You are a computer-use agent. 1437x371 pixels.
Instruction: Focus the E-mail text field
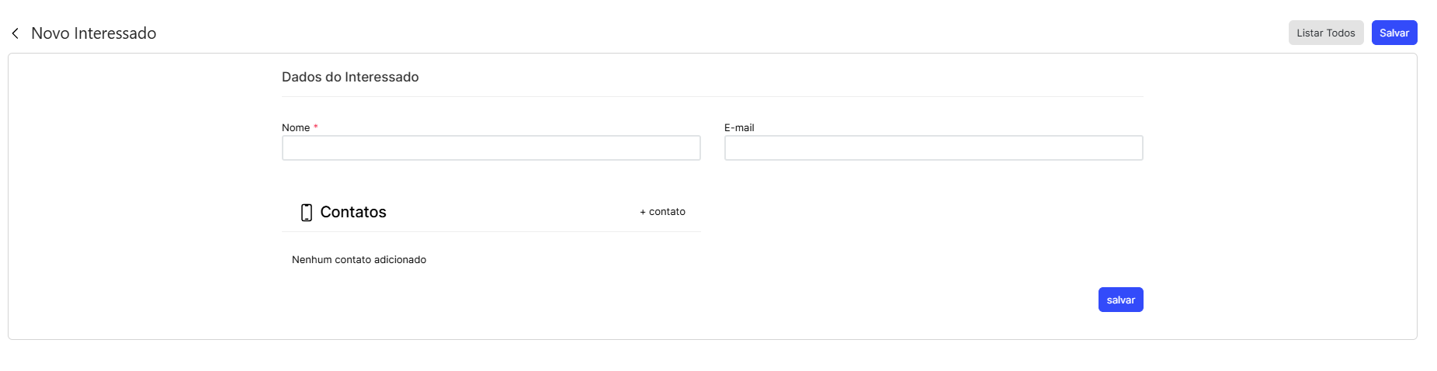[x=934, y=148]
